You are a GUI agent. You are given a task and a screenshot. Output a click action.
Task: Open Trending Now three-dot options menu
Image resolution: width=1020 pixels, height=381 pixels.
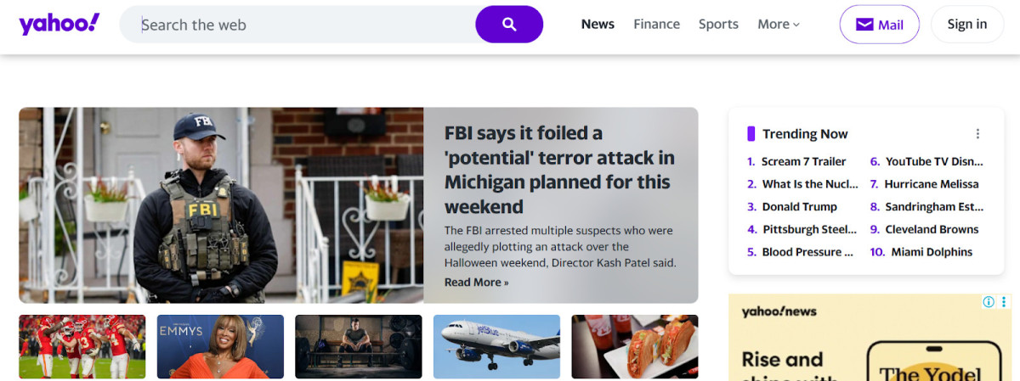click(977, 134)
